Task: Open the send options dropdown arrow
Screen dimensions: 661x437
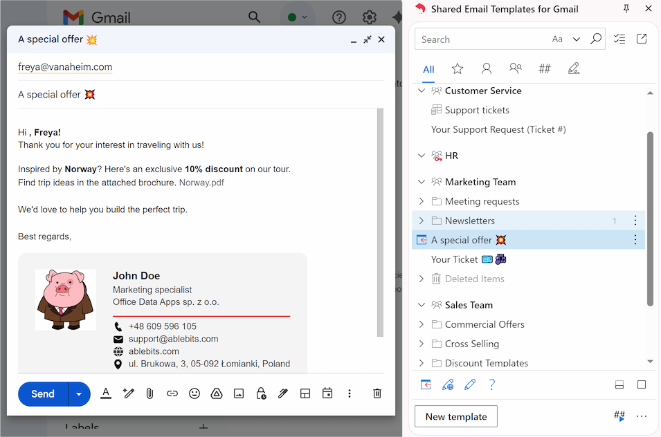Action: [x=79, y=394]
